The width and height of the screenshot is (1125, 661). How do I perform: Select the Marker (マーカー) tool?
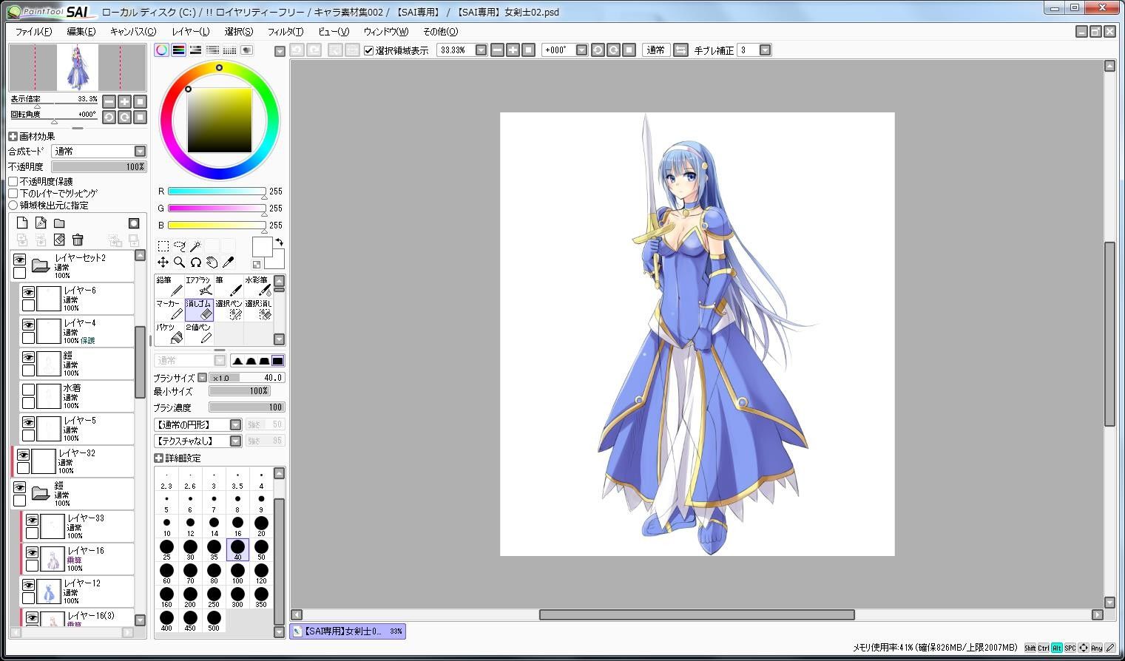pos(169,310)
